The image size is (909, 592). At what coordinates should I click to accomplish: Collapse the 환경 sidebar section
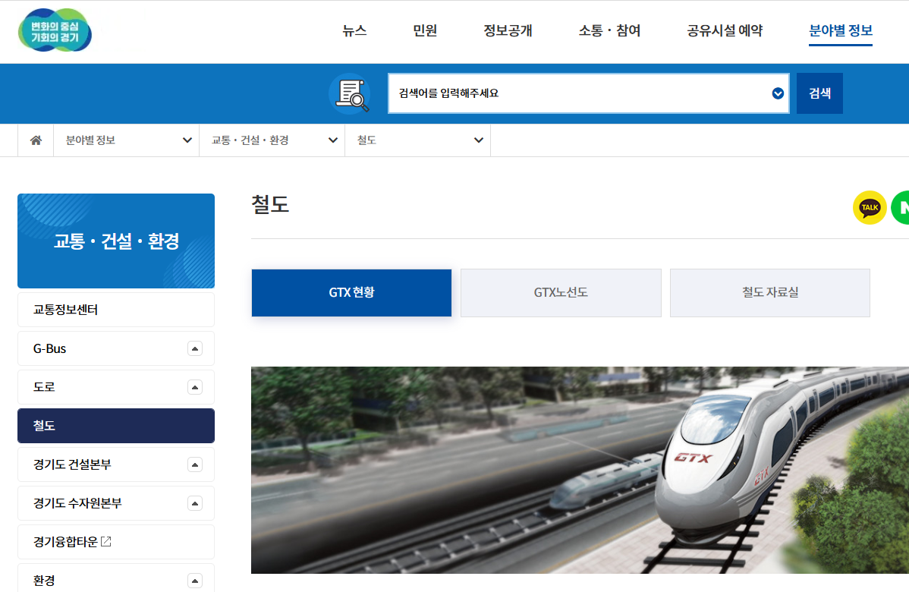[197, 579]
